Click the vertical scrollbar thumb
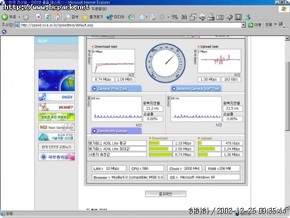 [x=287, y=96]
